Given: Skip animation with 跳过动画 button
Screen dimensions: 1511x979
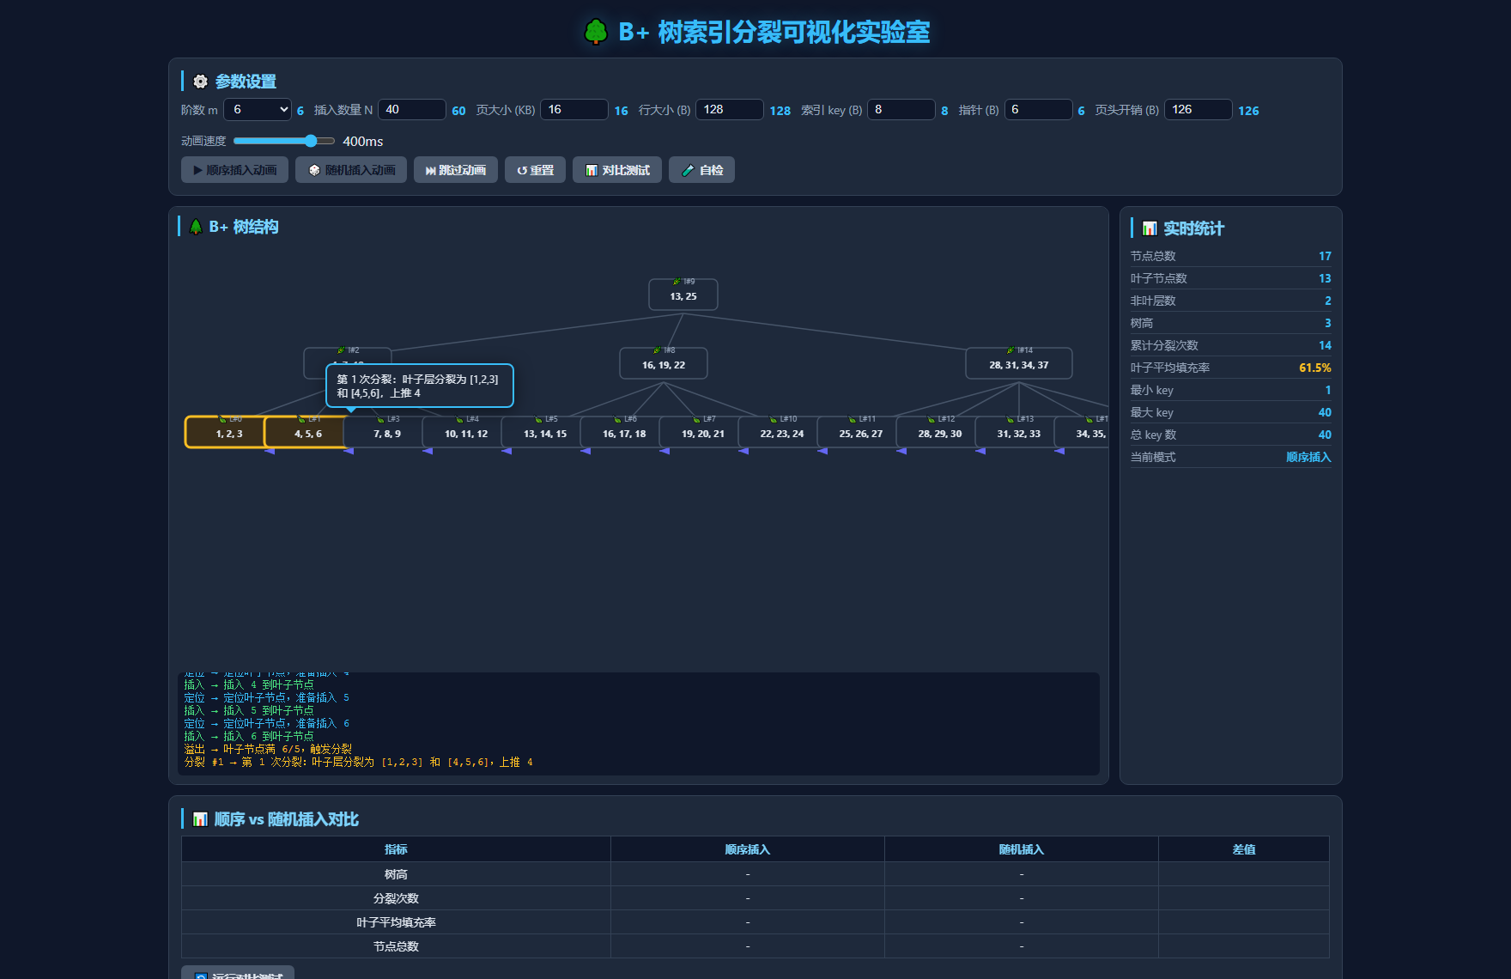Looking at the screenshot, I should click(x=456, y=170).
